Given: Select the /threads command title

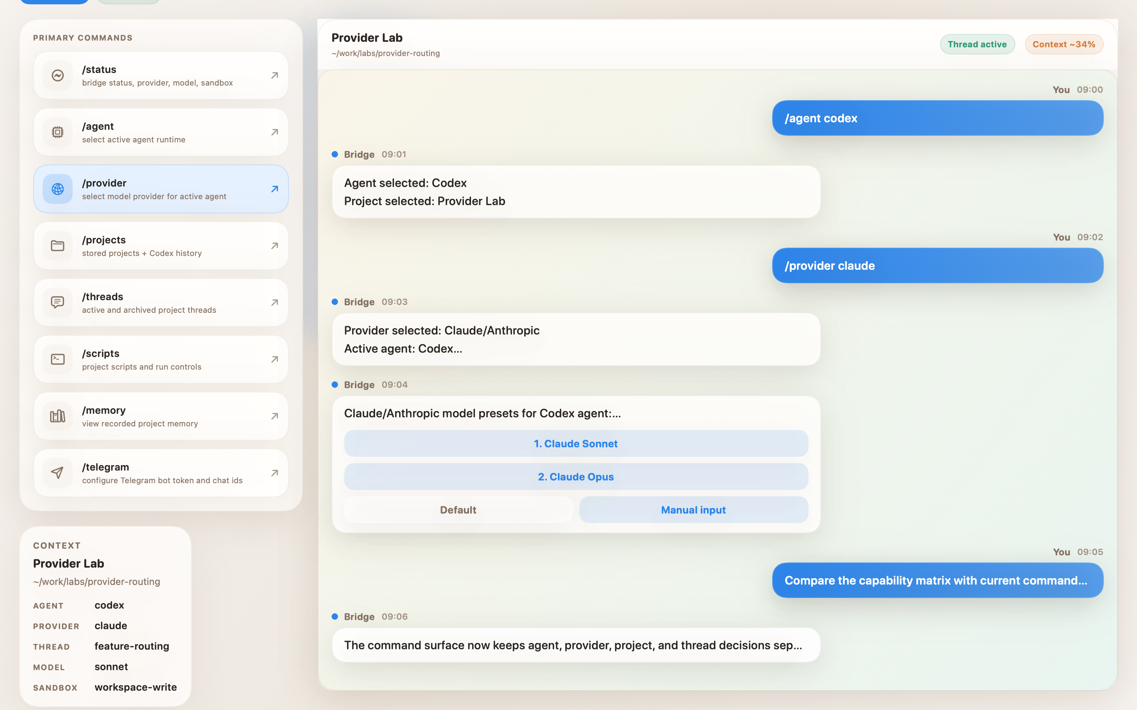Looking at the screenshot, I should (102, 297).
